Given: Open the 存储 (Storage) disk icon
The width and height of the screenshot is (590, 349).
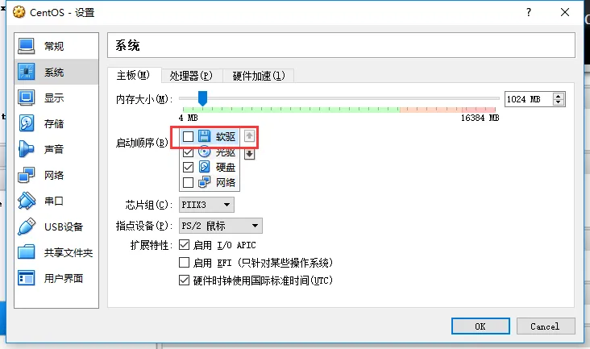Looking at the screenshot, I should tap(27, 123).
